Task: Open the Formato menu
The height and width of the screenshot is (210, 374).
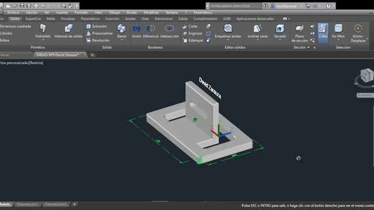Action: [x=81, y=12]
